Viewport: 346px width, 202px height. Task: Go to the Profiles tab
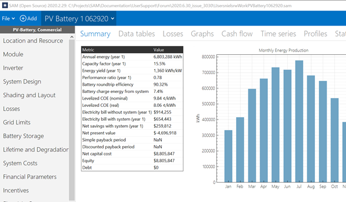[x=316, y=34]
